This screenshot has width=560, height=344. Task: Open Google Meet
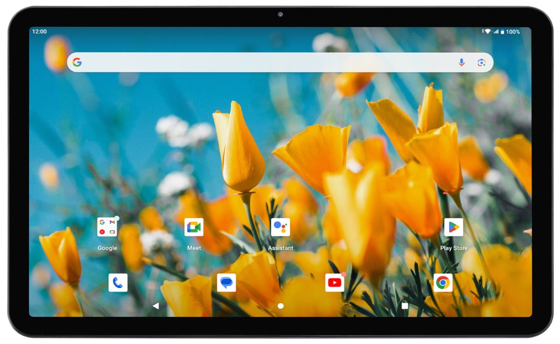[193, 226]
